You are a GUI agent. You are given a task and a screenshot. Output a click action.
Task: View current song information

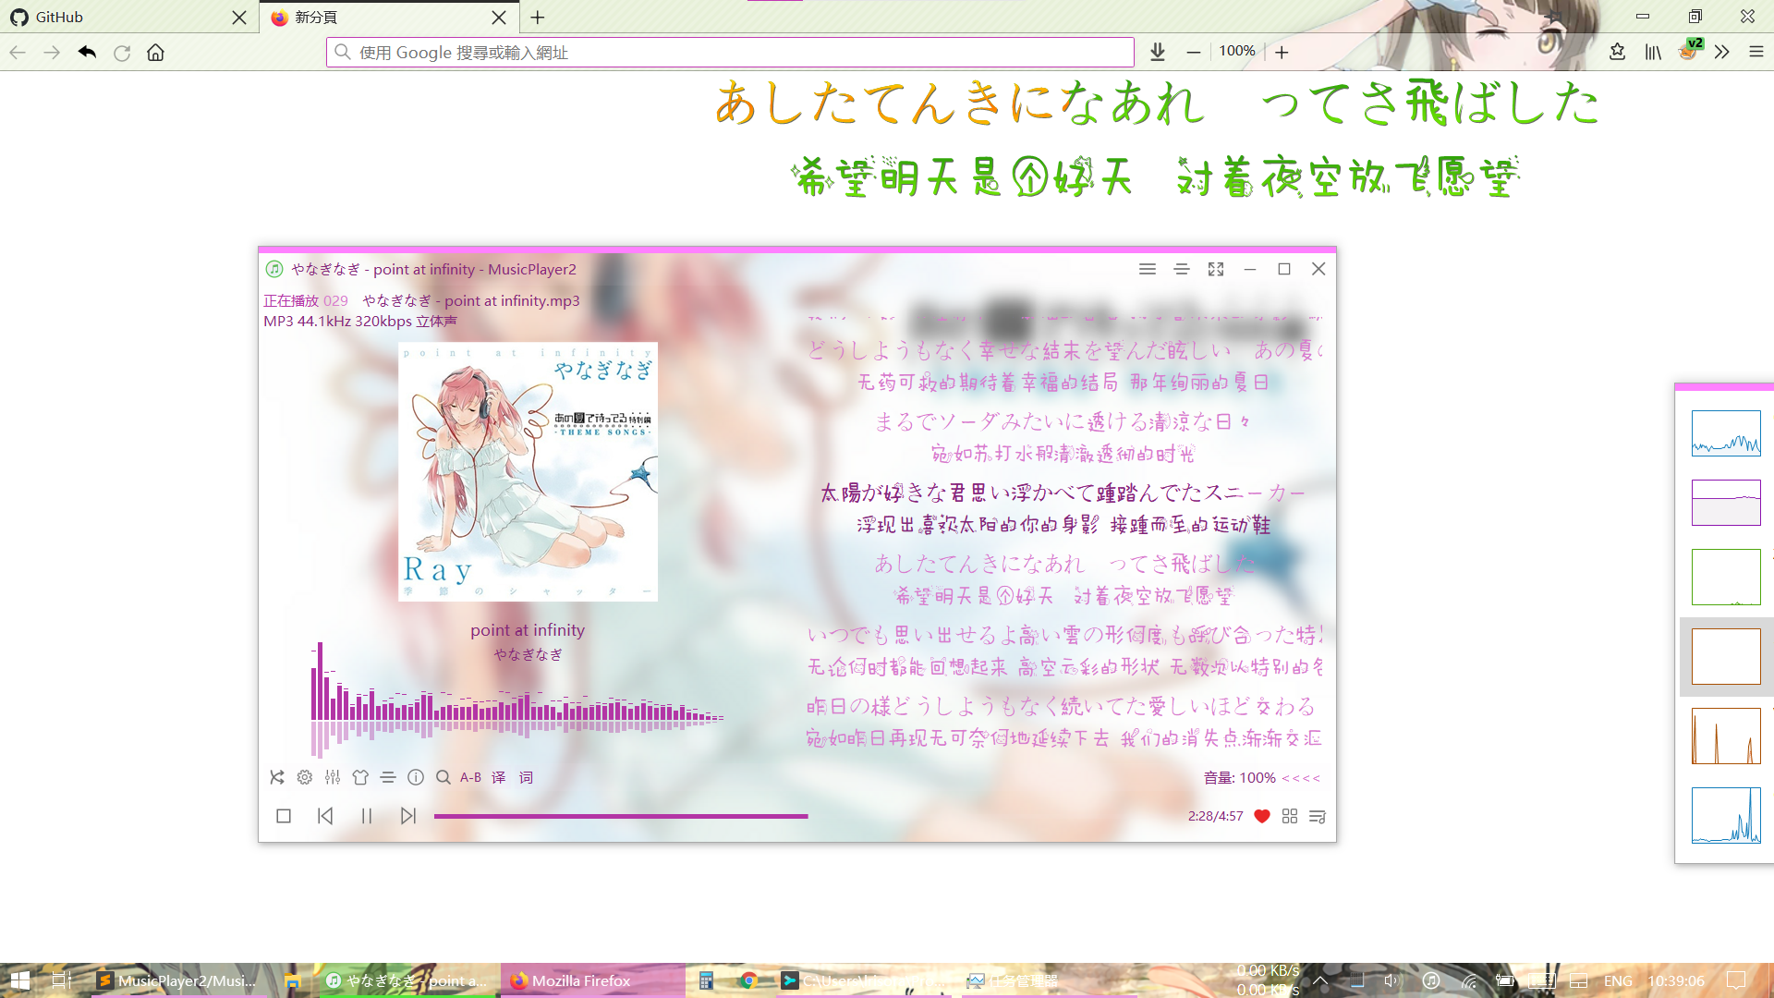(x=416, y=777)
